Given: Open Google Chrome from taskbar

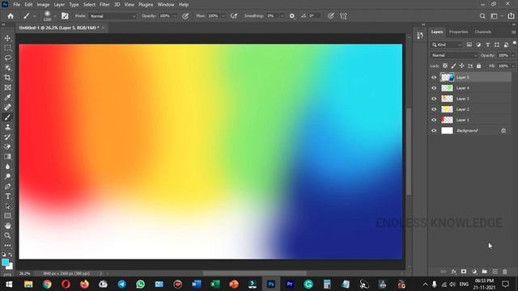Looking at the screenshot, I should (47, 284).
